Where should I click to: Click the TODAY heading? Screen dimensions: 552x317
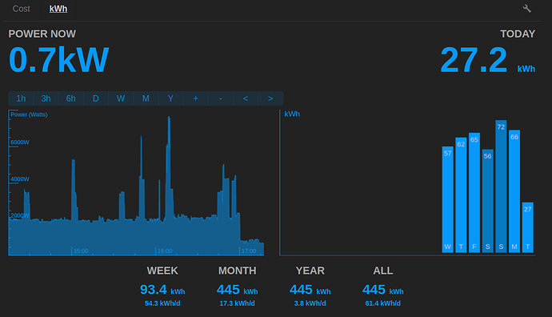click(518, 34)
